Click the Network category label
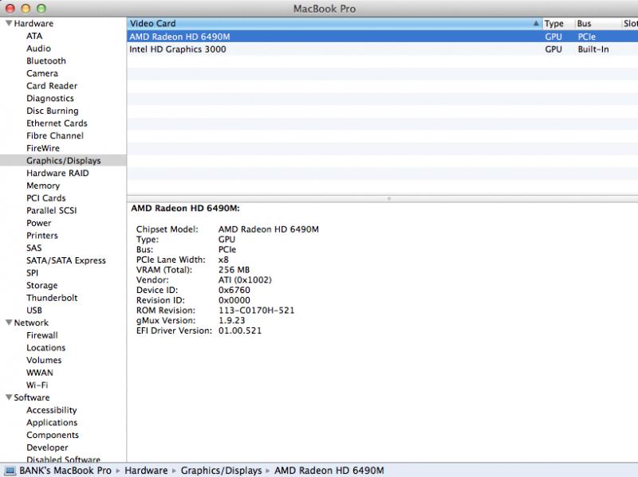Image resolution: width=638 pixels, height=477 pixels. 31,323
